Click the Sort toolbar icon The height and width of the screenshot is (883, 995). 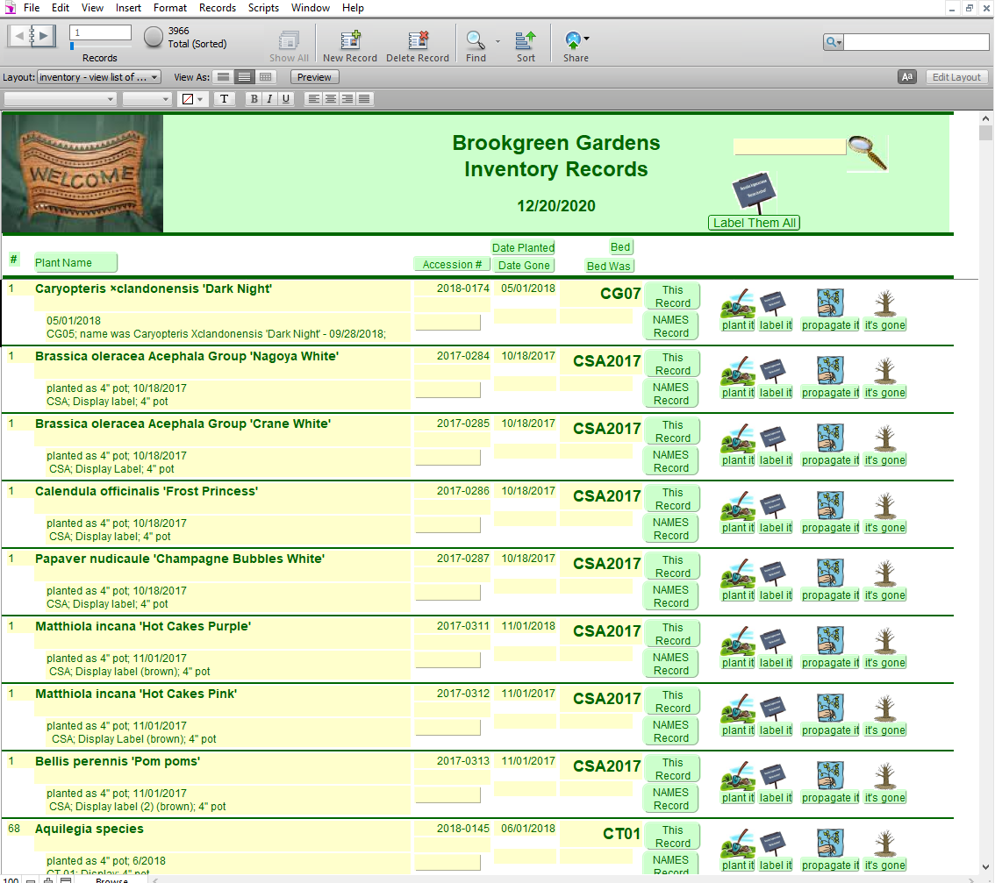[x=526, y=40]
